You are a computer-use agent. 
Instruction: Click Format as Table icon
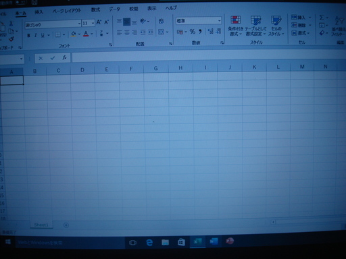point(255,26)
